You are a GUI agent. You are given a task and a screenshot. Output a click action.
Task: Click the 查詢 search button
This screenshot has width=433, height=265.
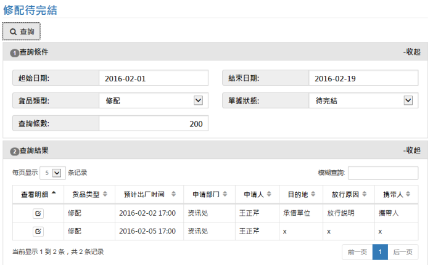[x=22, y=31]
